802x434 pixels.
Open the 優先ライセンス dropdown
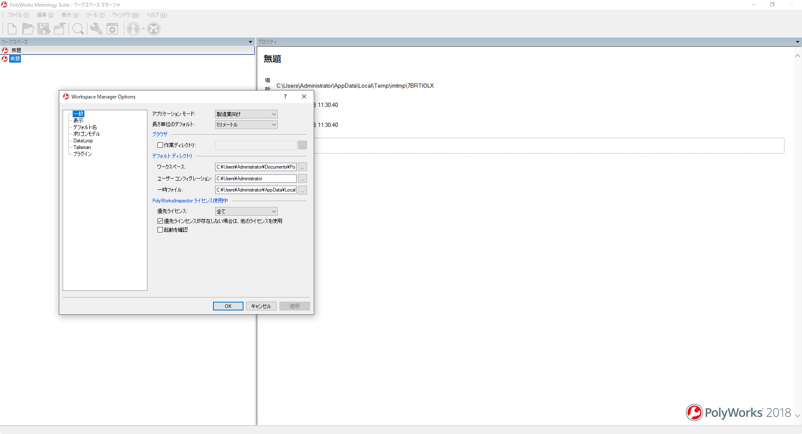(246, 212)
